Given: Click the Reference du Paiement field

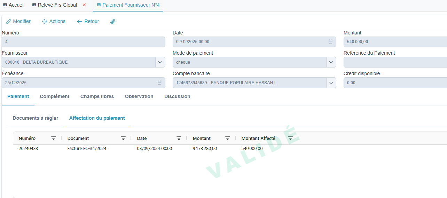Looking at the screenshot, I should click(x=395, y=62).
